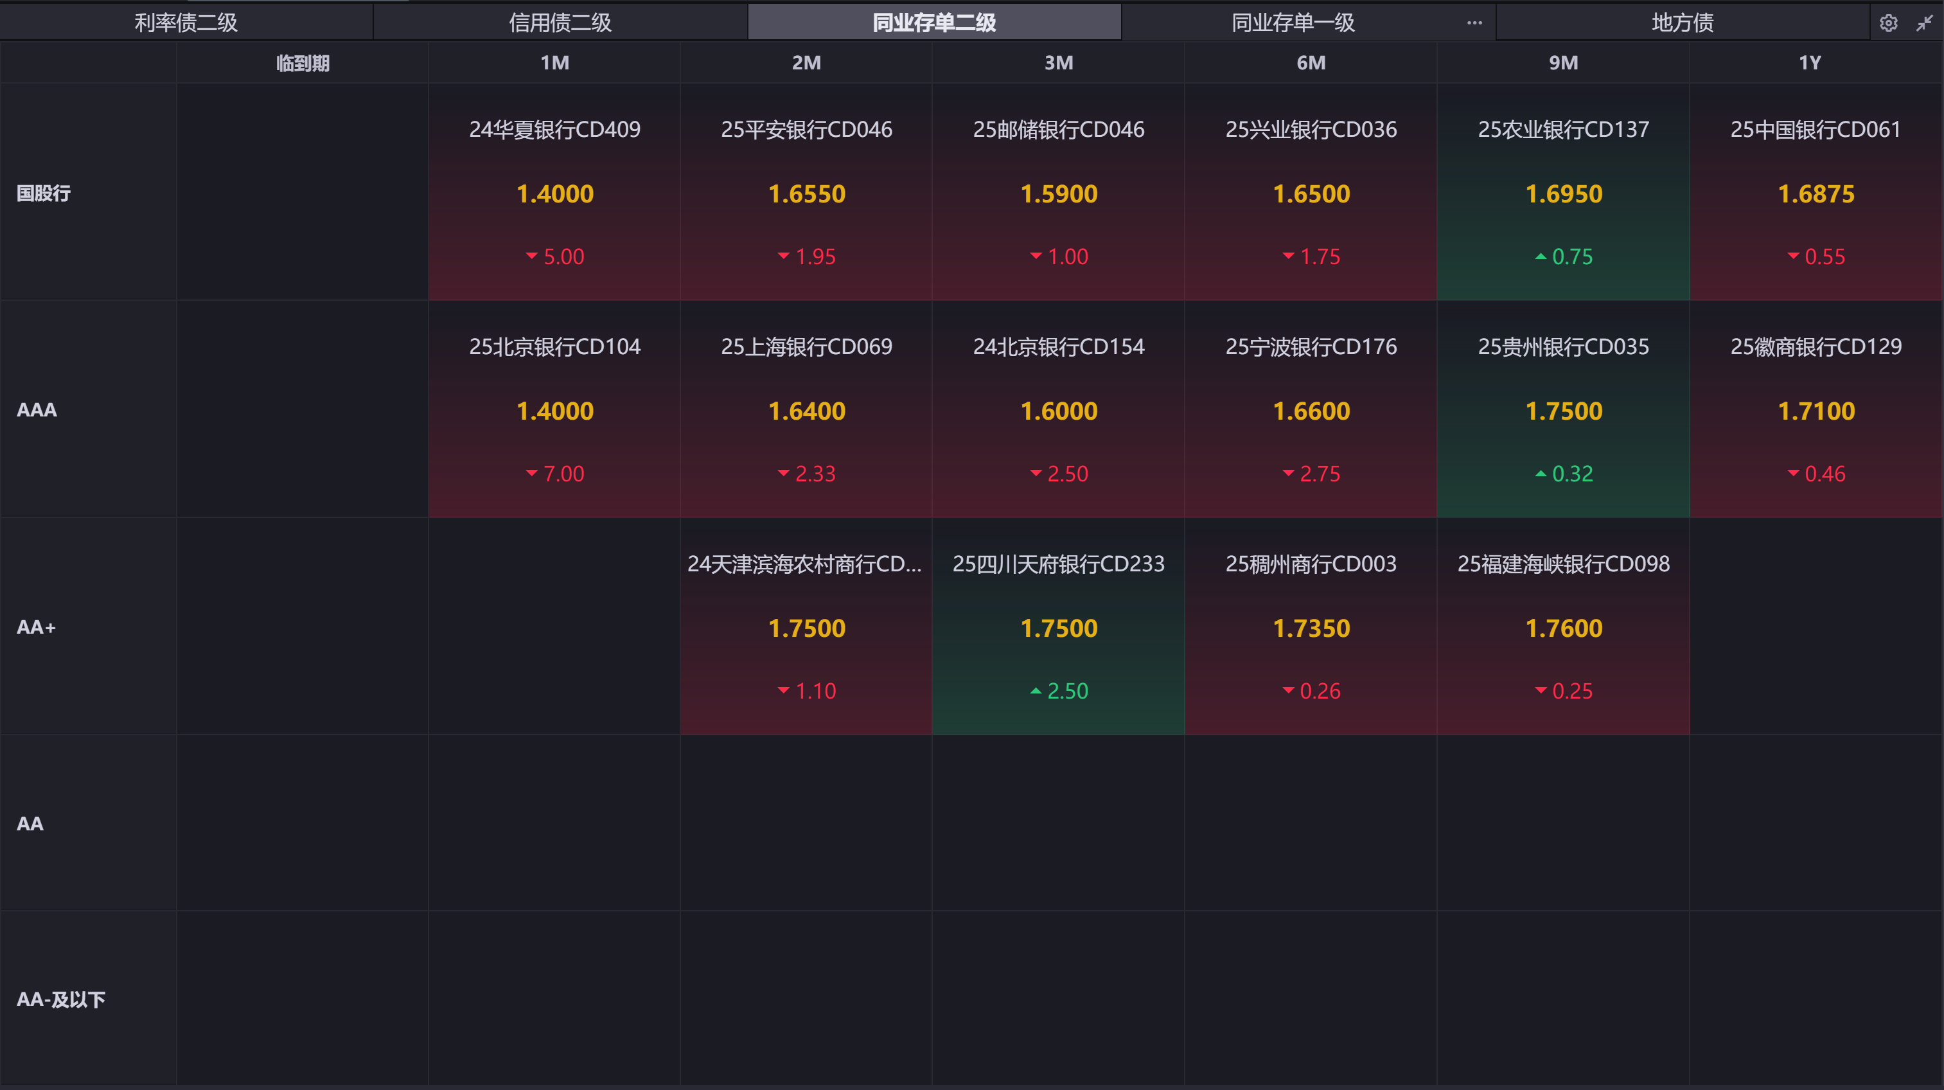Switch to the 信用债二级 tab
The width and height of the screenshot is (1944, 1090).
pos(560,22)
